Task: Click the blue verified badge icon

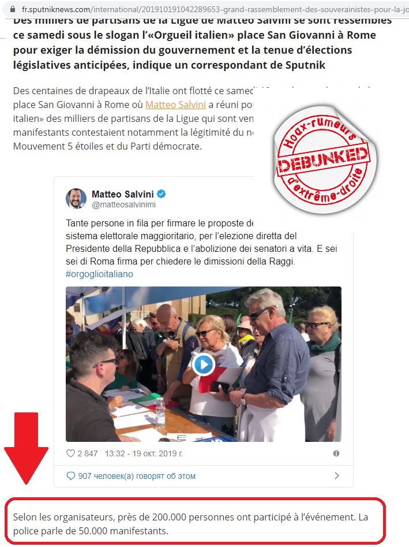Action: click(x=162, y=194)
